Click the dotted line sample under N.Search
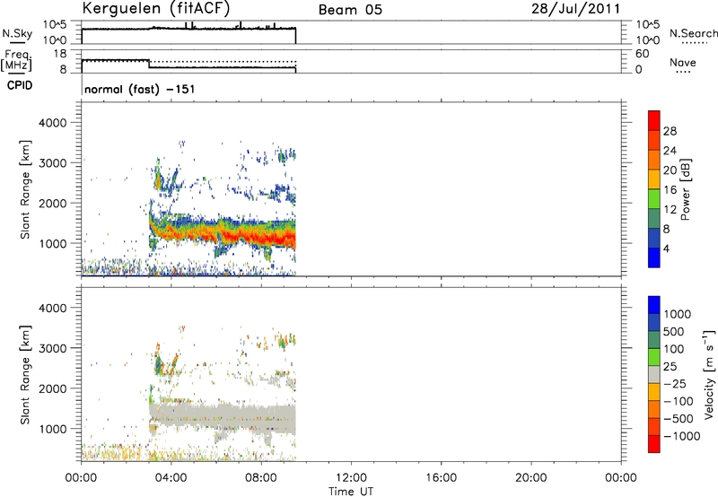Image resolution: width=718 pixels, height=497 pixels. (695, 43)
